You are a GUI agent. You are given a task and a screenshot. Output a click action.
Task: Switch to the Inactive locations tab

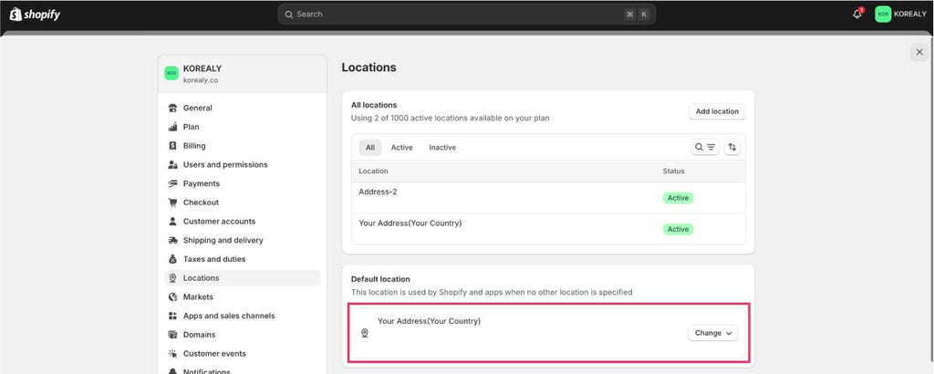pos(442,147)
